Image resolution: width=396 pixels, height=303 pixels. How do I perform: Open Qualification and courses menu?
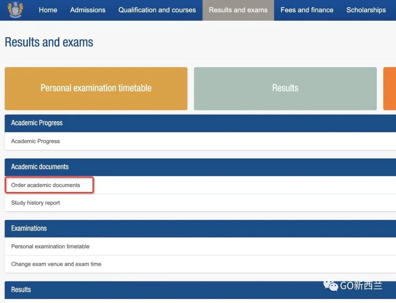pyautogui.click(x=157, y=10)
